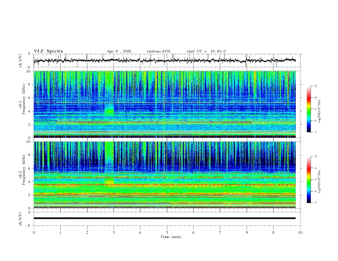Click the time axis tick label "9"
This screenshot has height=261, width=338.
coord(273,232)
